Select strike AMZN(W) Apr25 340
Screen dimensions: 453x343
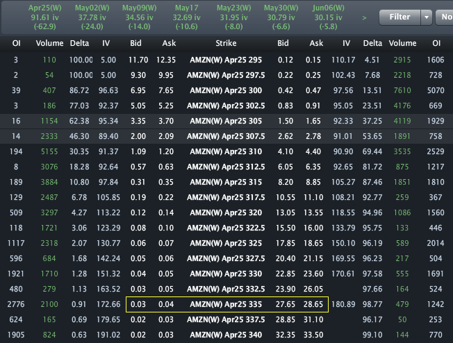tap(226, 335)
